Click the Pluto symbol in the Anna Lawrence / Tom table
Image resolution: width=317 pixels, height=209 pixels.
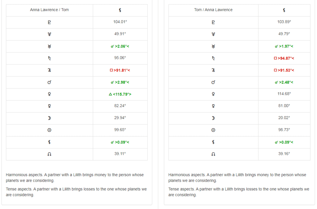pos(50,22)
